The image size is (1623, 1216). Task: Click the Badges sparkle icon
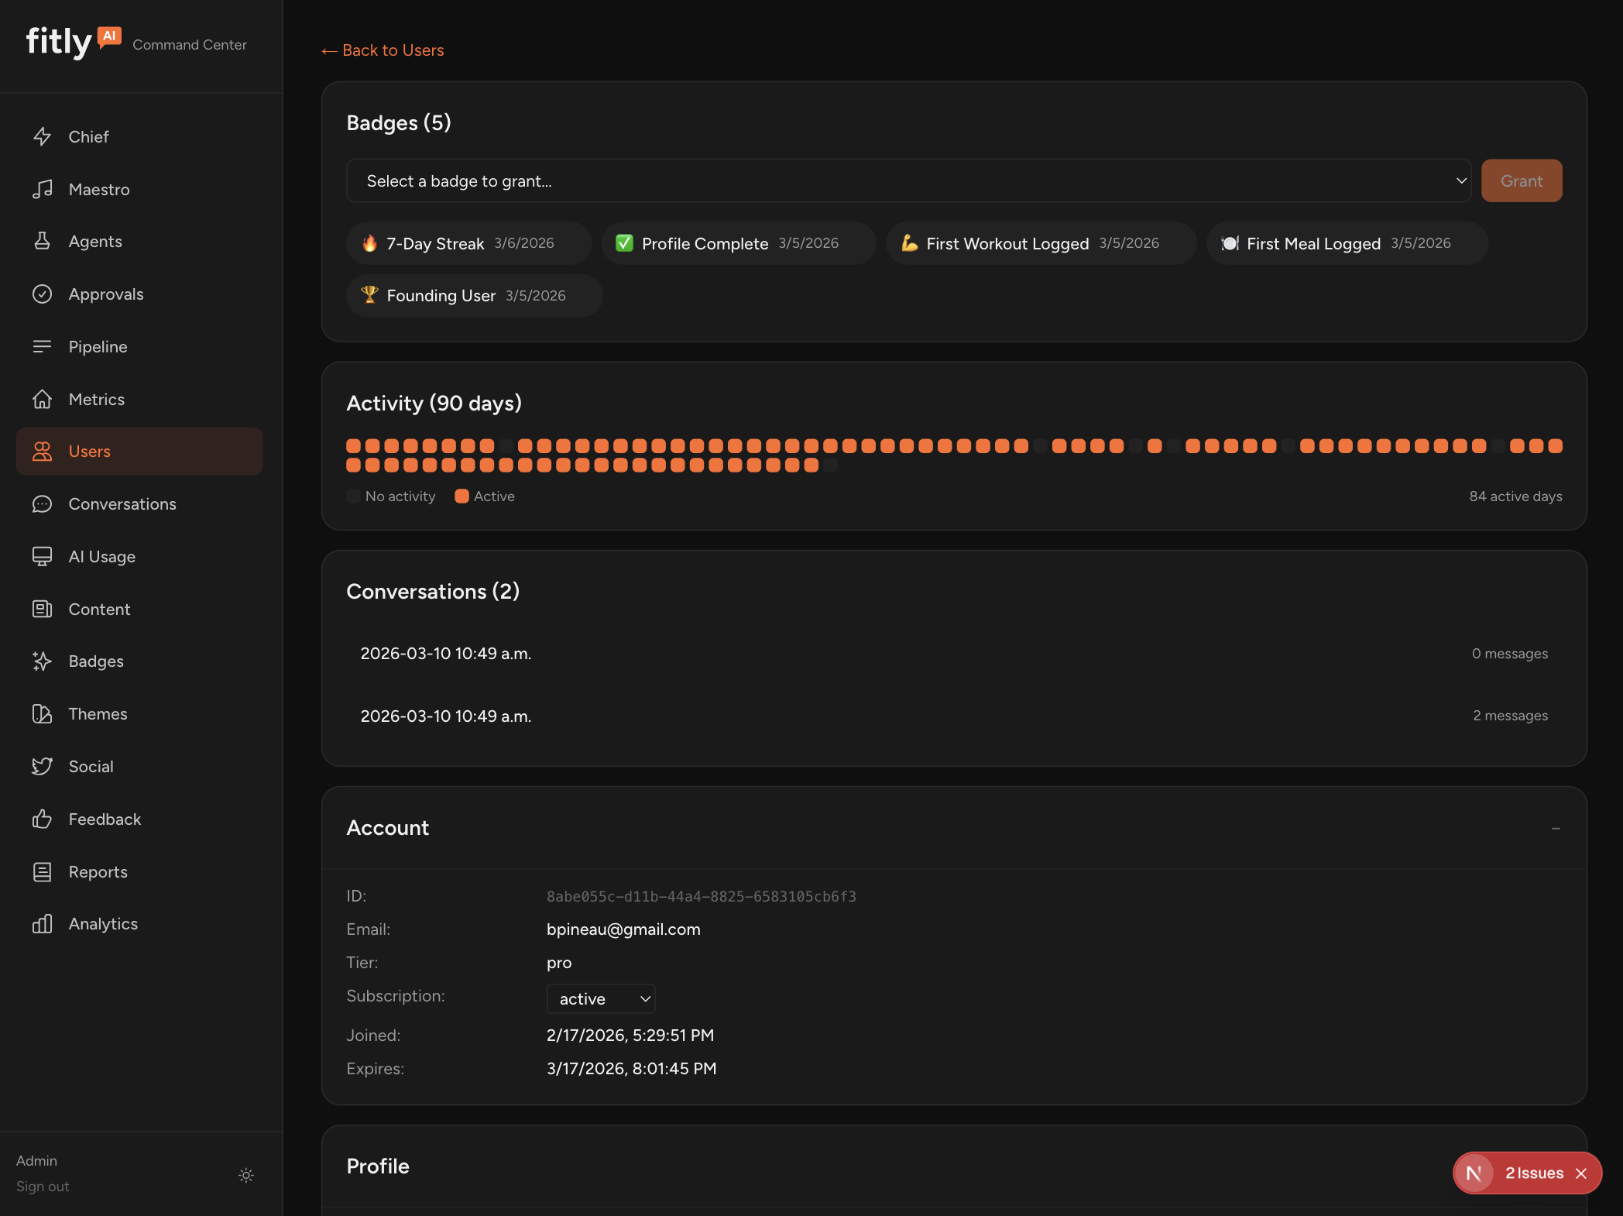(43, 661)
